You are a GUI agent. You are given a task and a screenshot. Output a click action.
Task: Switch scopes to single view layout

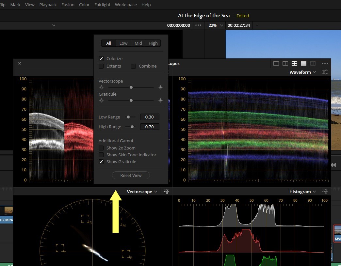276,63
